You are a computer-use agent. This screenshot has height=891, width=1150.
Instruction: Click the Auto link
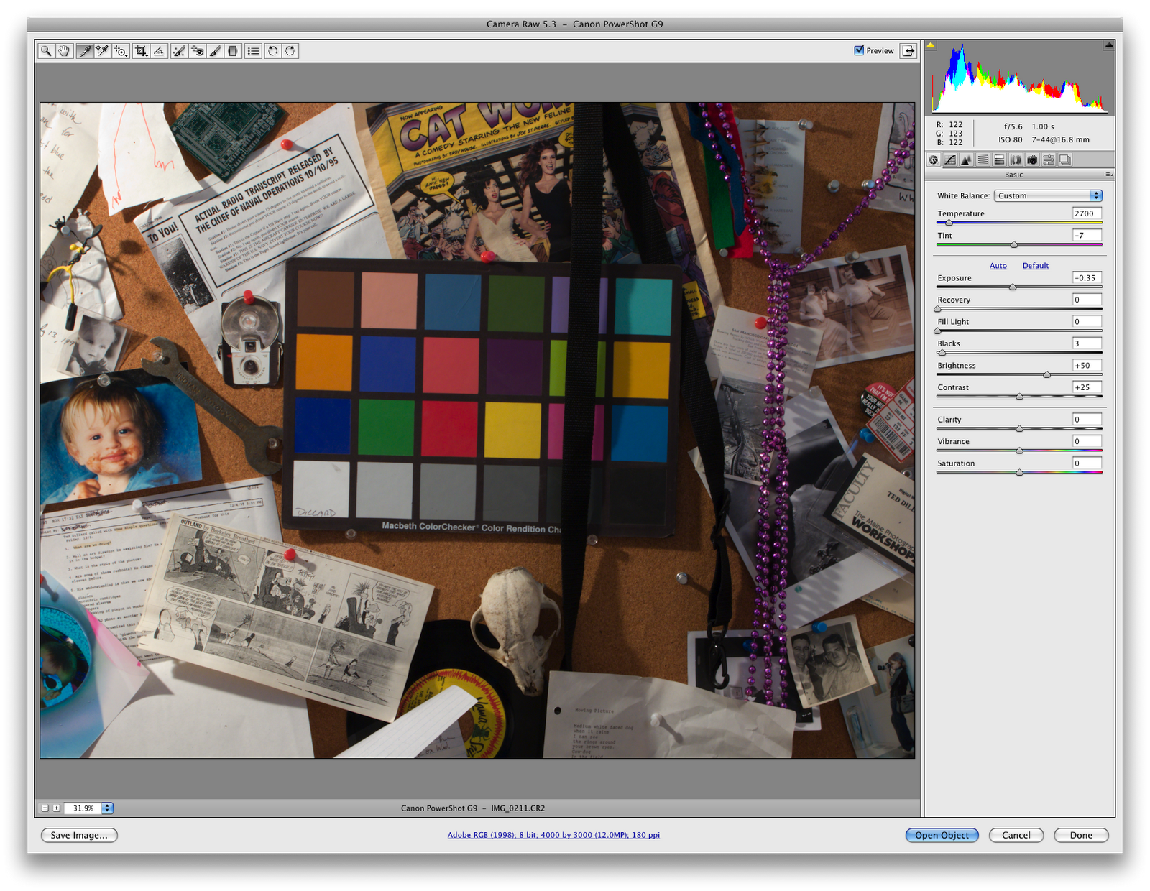pos(998,266)
